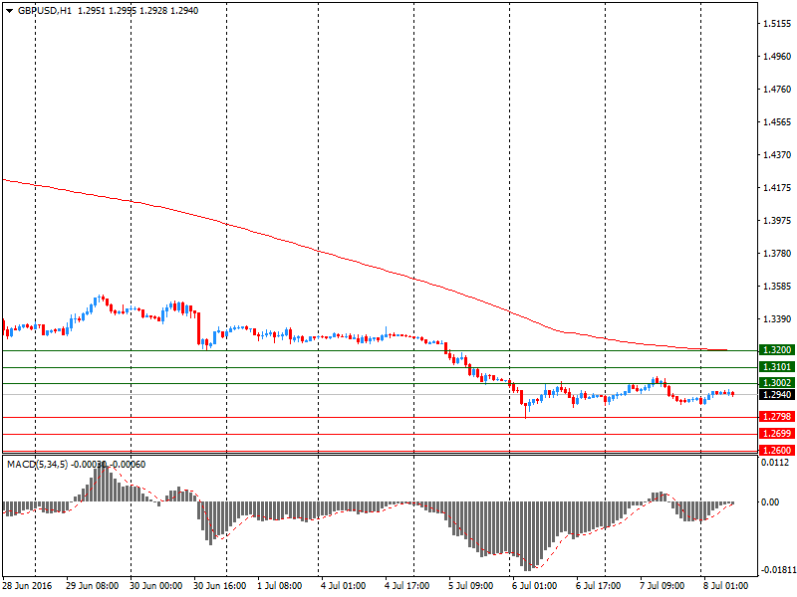The height and width of the screenshot is (597, 797).
Task: Select the 1.3200 green price level label
Action: point(777,350)
